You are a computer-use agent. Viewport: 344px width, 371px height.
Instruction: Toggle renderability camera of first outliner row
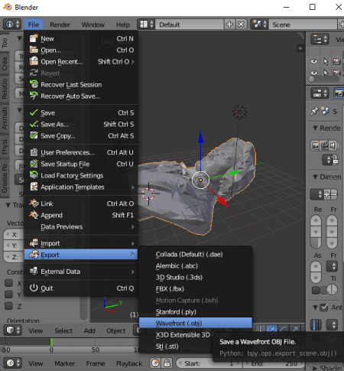click(x=336, y=61)
